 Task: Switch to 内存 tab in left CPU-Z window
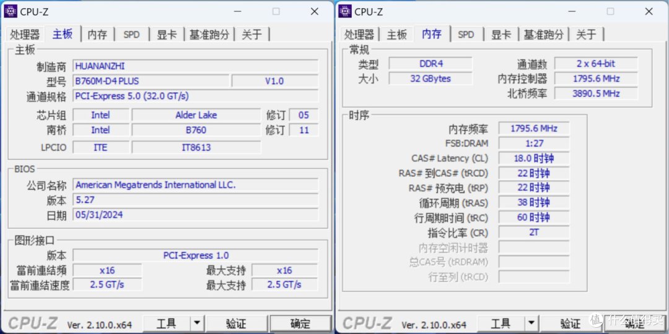click(97, 35)
